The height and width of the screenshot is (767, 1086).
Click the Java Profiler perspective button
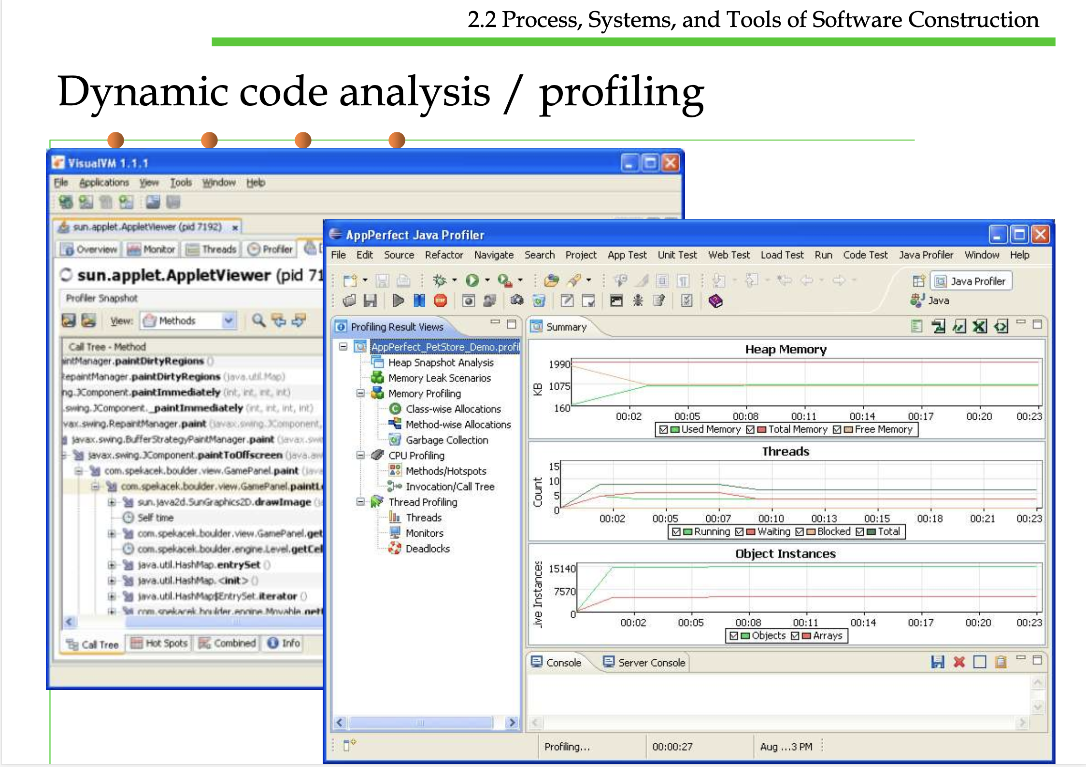pyautogui.click(x=971, y=281)
